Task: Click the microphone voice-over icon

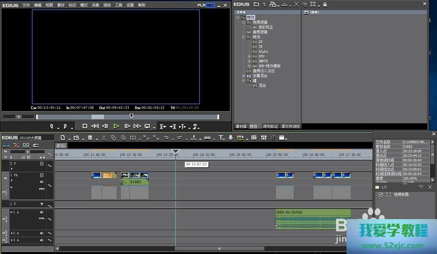Action: [230, 138]
